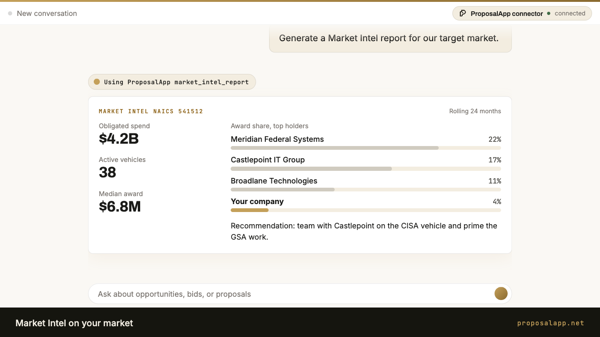The height and width of the screenshot is (337, 600).
Task: Click the green connected status dot
Action: [549, 14]
